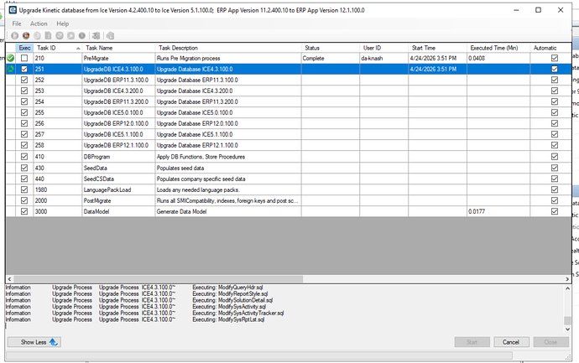Image resolution: width=579 pixels, height=363 pixels.
Task: Click the blue arrow on Show Less
Action: 53,342
